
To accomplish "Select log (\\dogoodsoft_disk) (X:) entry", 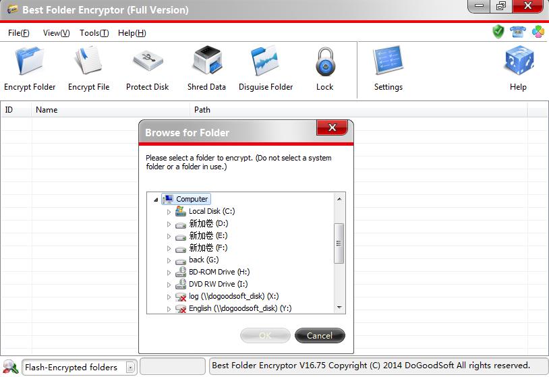I will click(x=233, y=296).
